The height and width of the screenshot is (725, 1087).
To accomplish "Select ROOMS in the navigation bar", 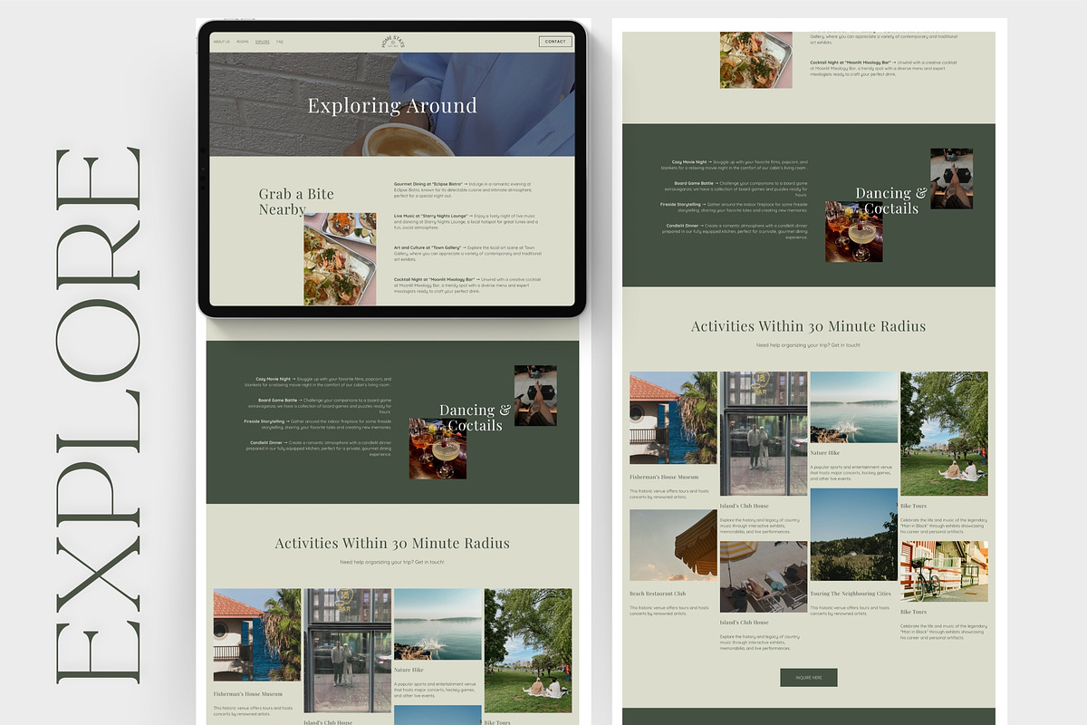I will (x=242, y=41).
